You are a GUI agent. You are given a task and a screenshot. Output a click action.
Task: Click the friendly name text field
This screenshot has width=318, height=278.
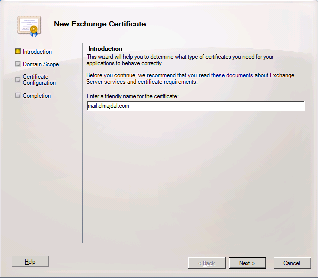tap(195, 106)
